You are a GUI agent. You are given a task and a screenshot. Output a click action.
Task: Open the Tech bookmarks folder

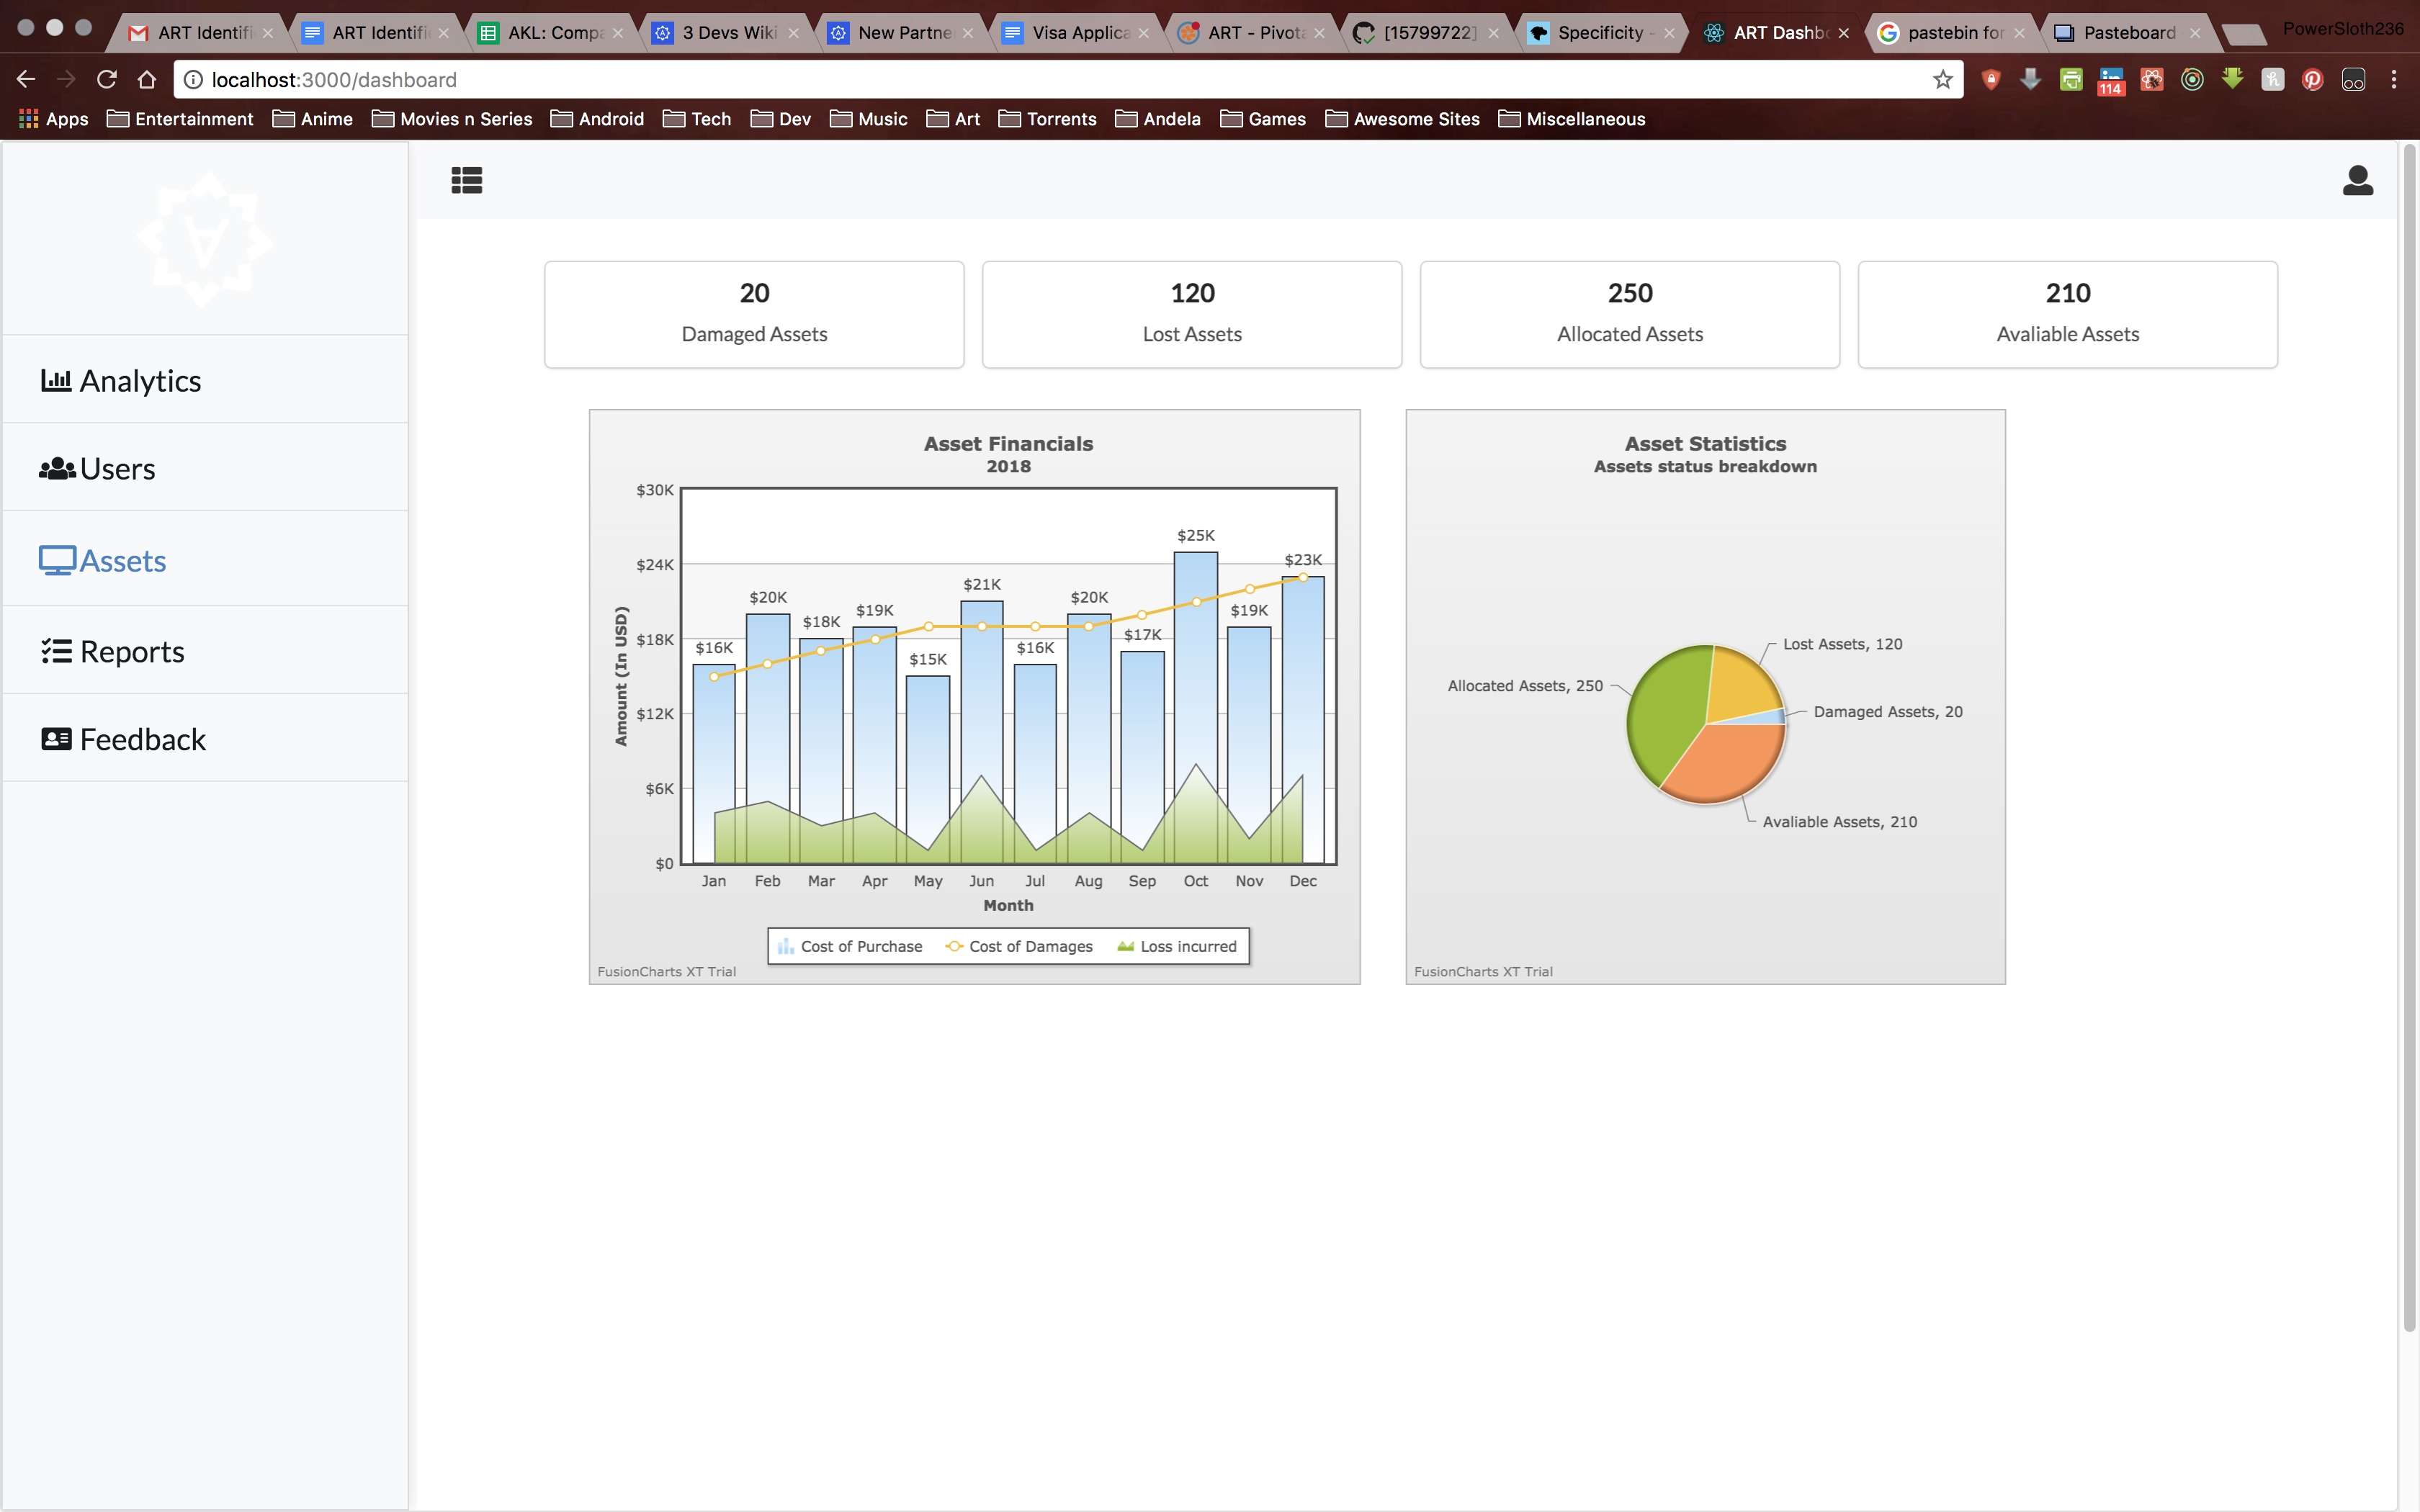tap(697, 119)
